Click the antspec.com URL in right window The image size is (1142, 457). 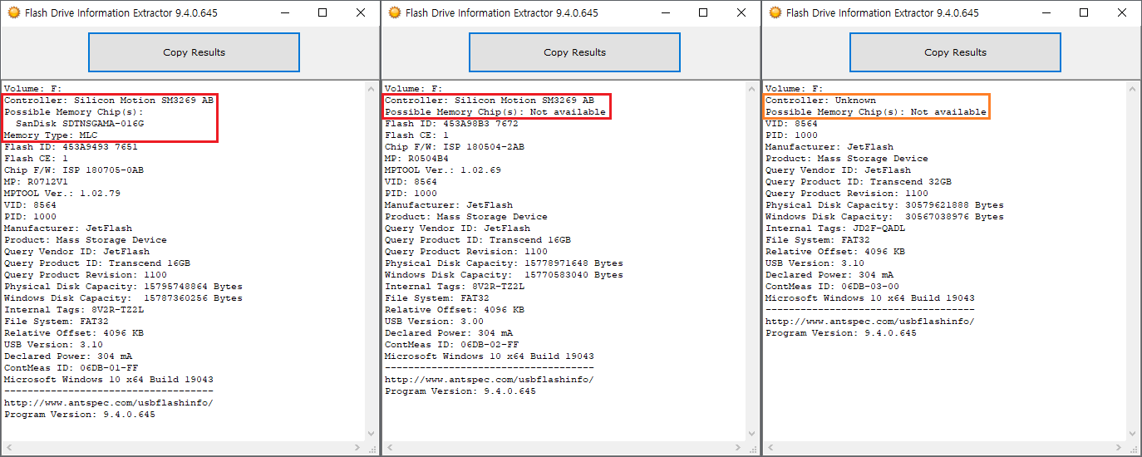click(x=870, y=321)
